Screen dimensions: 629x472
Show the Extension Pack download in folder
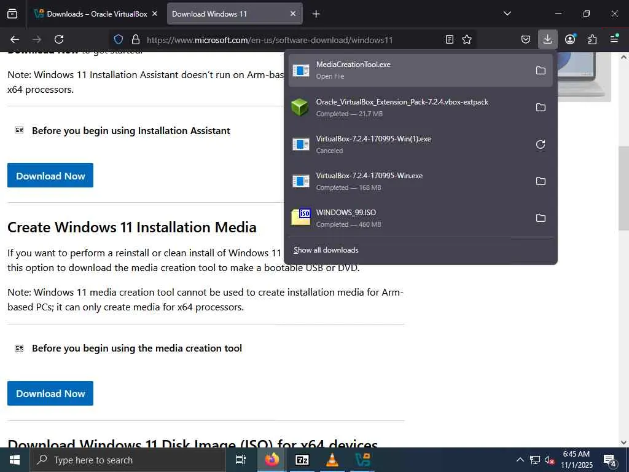(541, 108)
